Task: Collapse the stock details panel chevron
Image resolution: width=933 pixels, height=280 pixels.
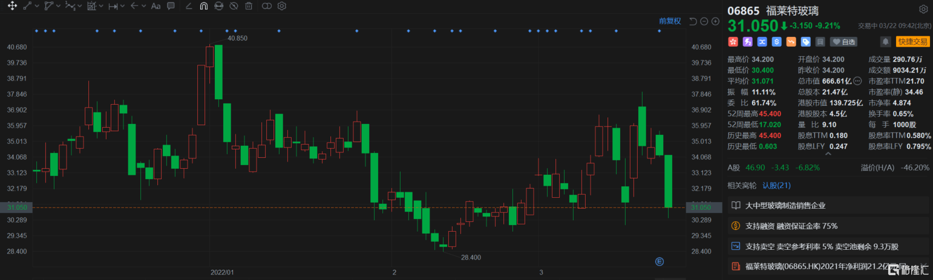Action: tap(827, 155)
